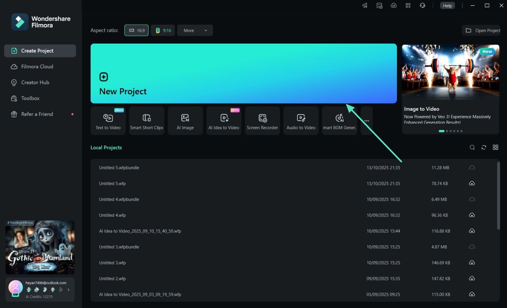The width and height of the screenshot is (507, 308).
Task: Select the 9:16 aspect ratio
Action: pos(163,30)
